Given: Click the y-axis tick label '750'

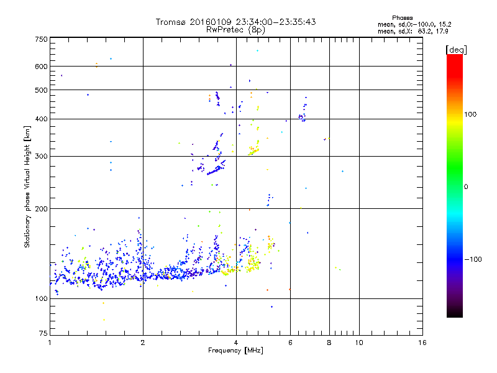Looking at the screenshot, I should coord(41,39).
